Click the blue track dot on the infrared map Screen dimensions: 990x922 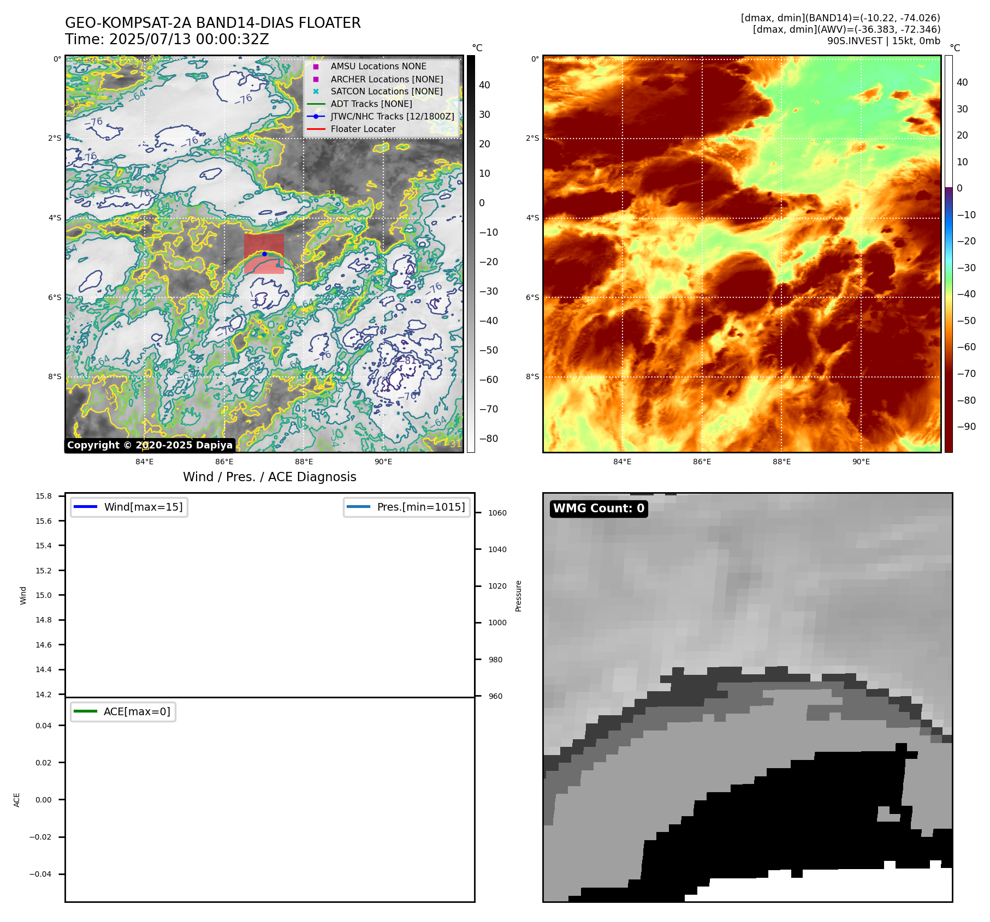coord(264,254)
